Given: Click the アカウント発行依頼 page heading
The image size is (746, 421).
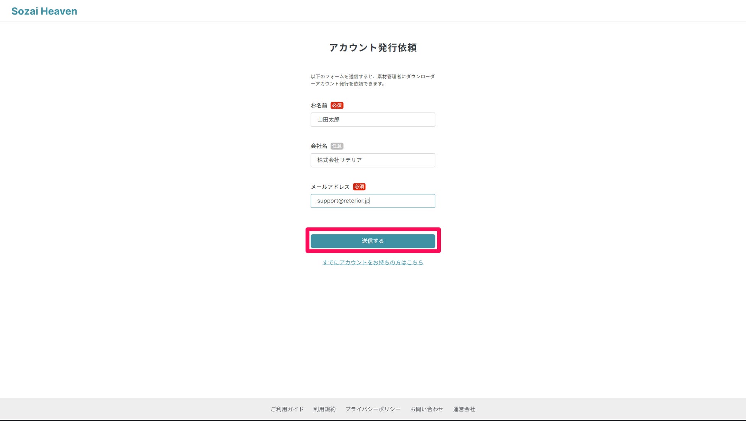Looking at the screenshot, I should 373,48.
